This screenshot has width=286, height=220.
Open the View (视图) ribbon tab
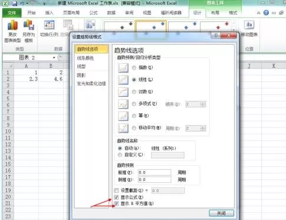point(147,13)
